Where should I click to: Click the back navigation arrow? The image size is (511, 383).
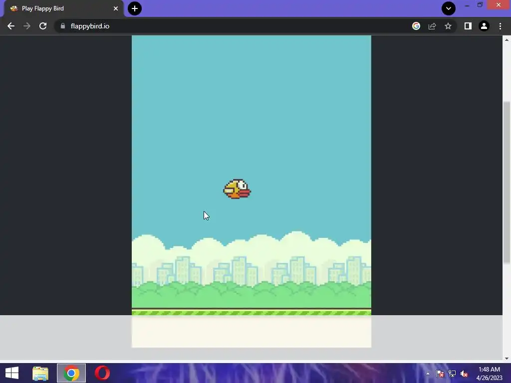tap(11, 26)
